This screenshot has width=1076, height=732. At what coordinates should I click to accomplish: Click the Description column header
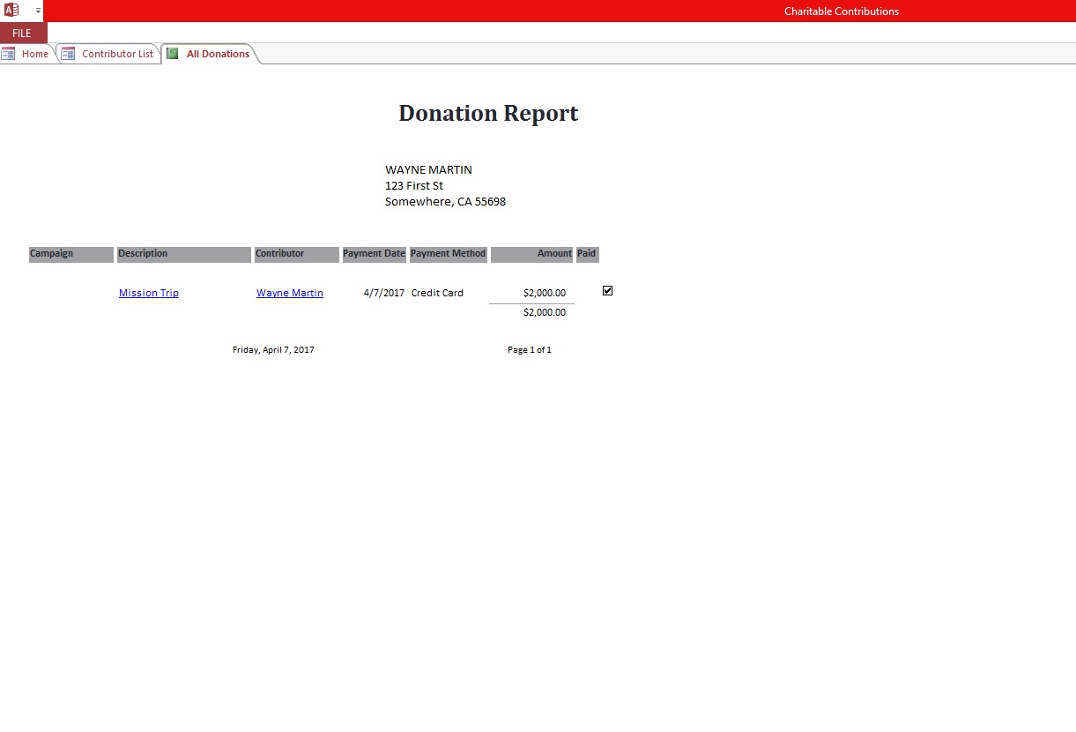184,254
